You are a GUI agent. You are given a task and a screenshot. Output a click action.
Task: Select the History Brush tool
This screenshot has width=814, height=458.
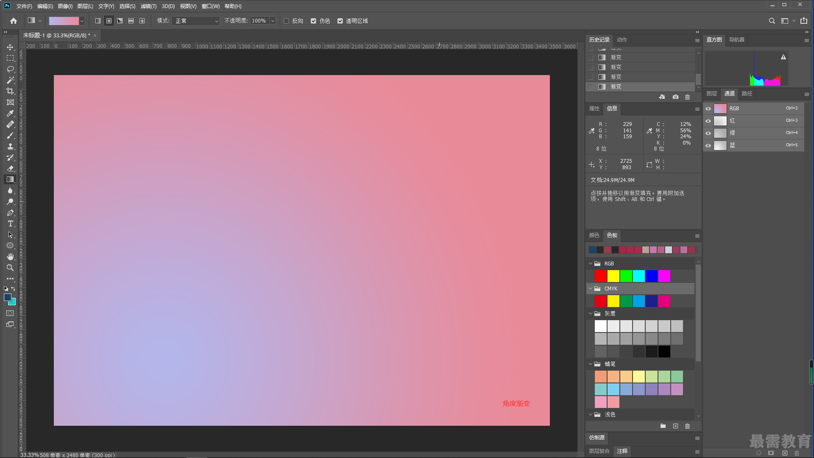point(10,157)
